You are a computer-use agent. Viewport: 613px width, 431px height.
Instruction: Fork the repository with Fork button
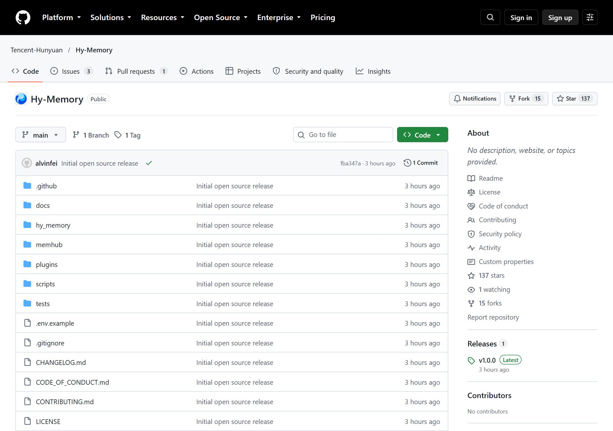coord(526,99)
